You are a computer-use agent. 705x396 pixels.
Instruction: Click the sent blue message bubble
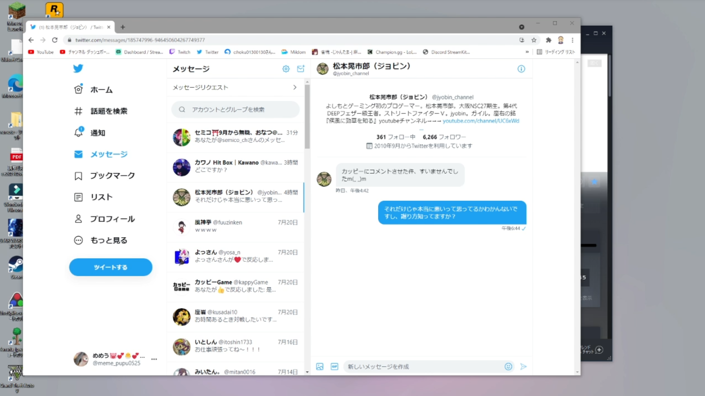click(x=452, y=213)
